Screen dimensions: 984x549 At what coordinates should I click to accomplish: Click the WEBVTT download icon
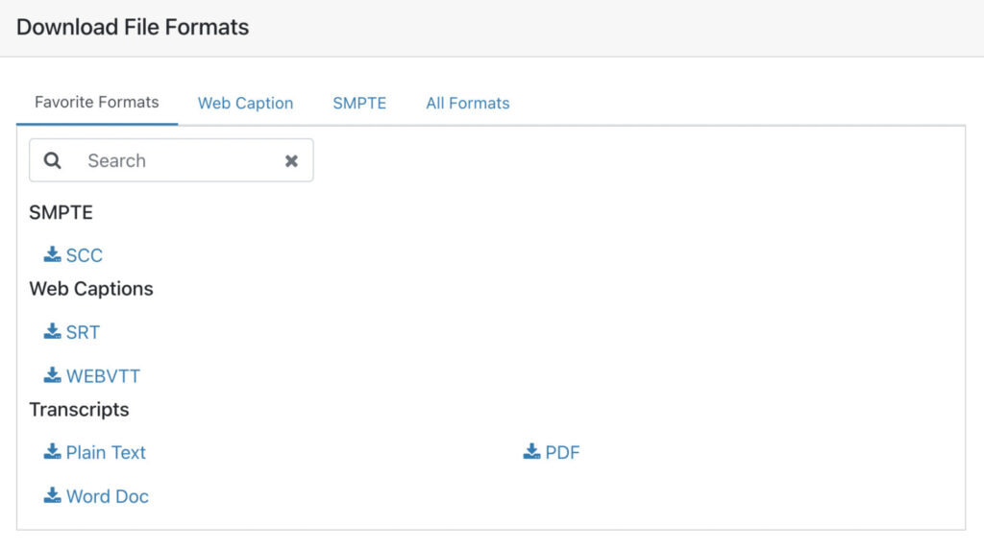(52, 374)
